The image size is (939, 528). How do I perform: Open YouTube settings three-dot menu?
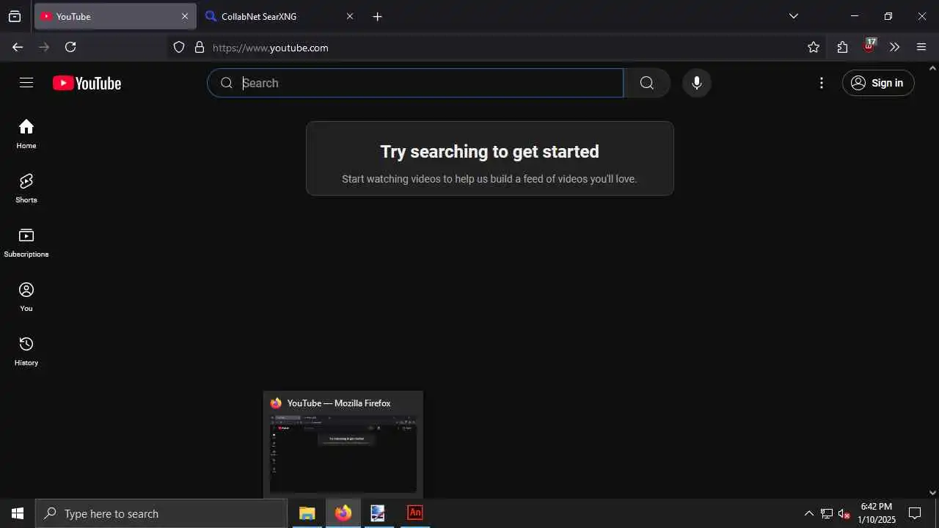(x=822, y=83)
